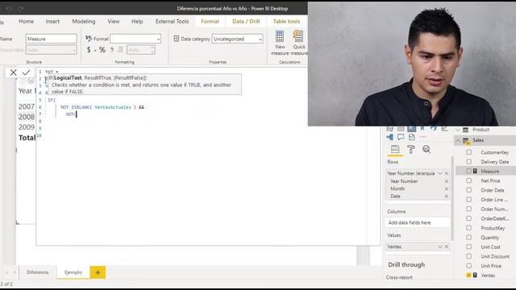This screenshot has height=290, width=516.
Task: Apply percentage format with the % icon
Action: (102, 50)
